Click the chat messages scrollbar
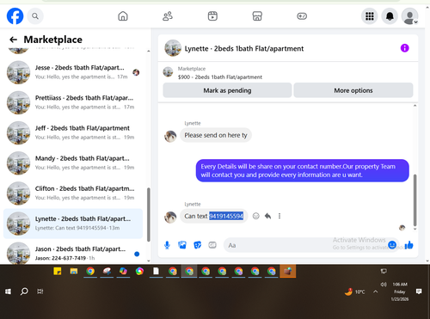Screen dimensions: 430x319 (415, 200)
